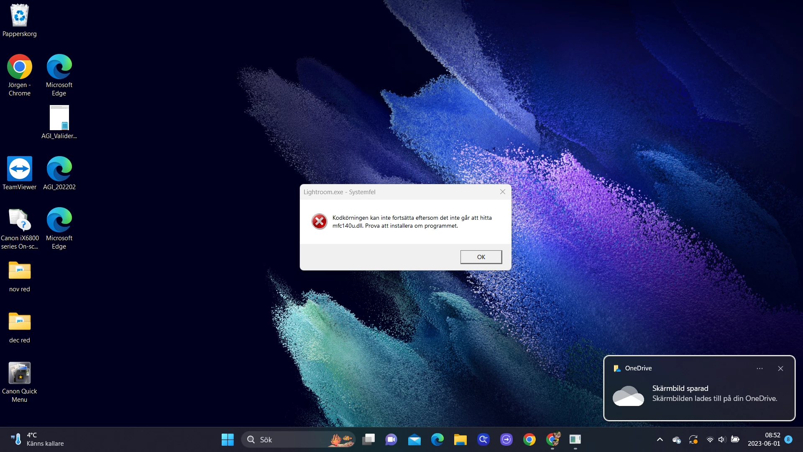Select the nov red folder
The height and width of the screenshot is (452, 803).
pos(19,271)
